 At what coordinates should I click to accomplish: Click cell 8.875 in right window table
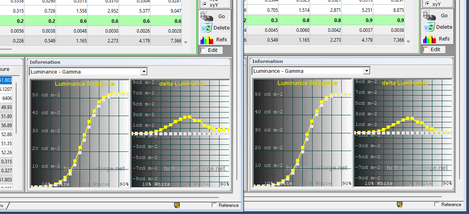tap(389, 10)
